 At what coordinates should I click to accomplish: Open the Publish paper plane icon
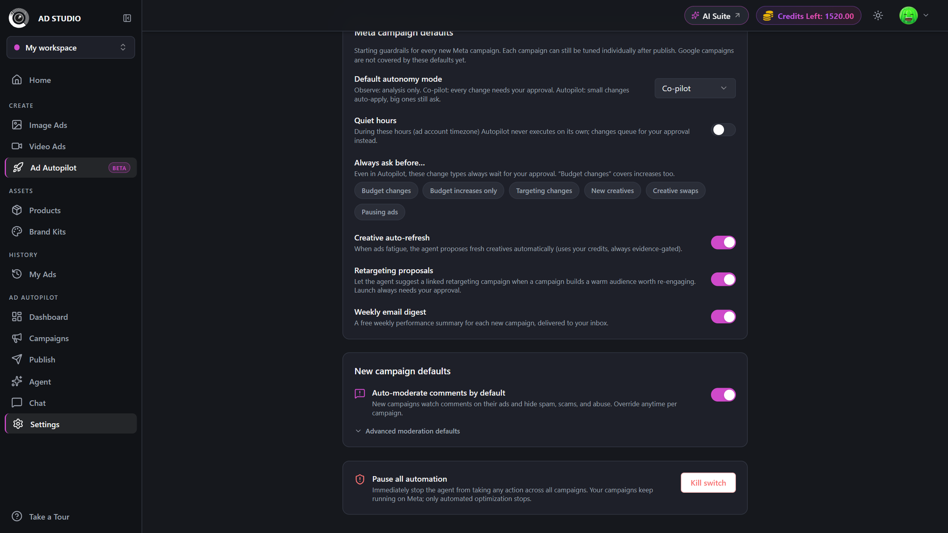[x=17, y=360]
